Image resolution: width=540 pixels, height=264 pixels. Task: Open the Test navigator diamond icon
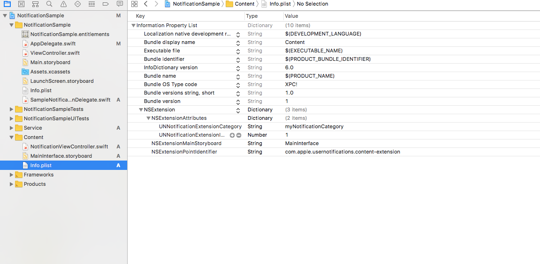[x=77, y=4]
